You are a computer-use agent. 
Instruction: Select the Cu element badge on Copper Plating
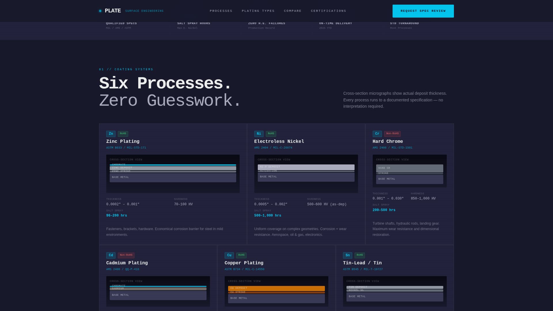[x=229, y=255]
